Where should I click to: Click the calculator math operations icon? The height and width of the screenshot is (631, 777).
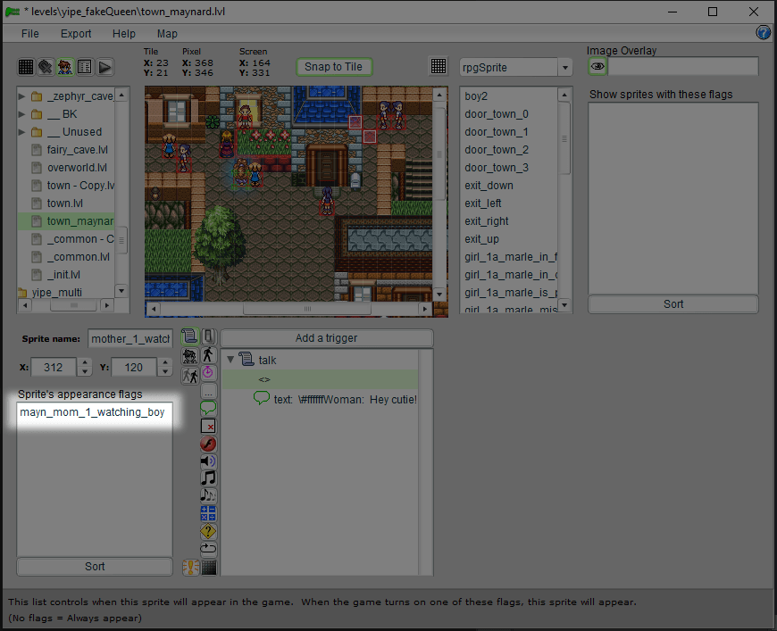(208, 514)
